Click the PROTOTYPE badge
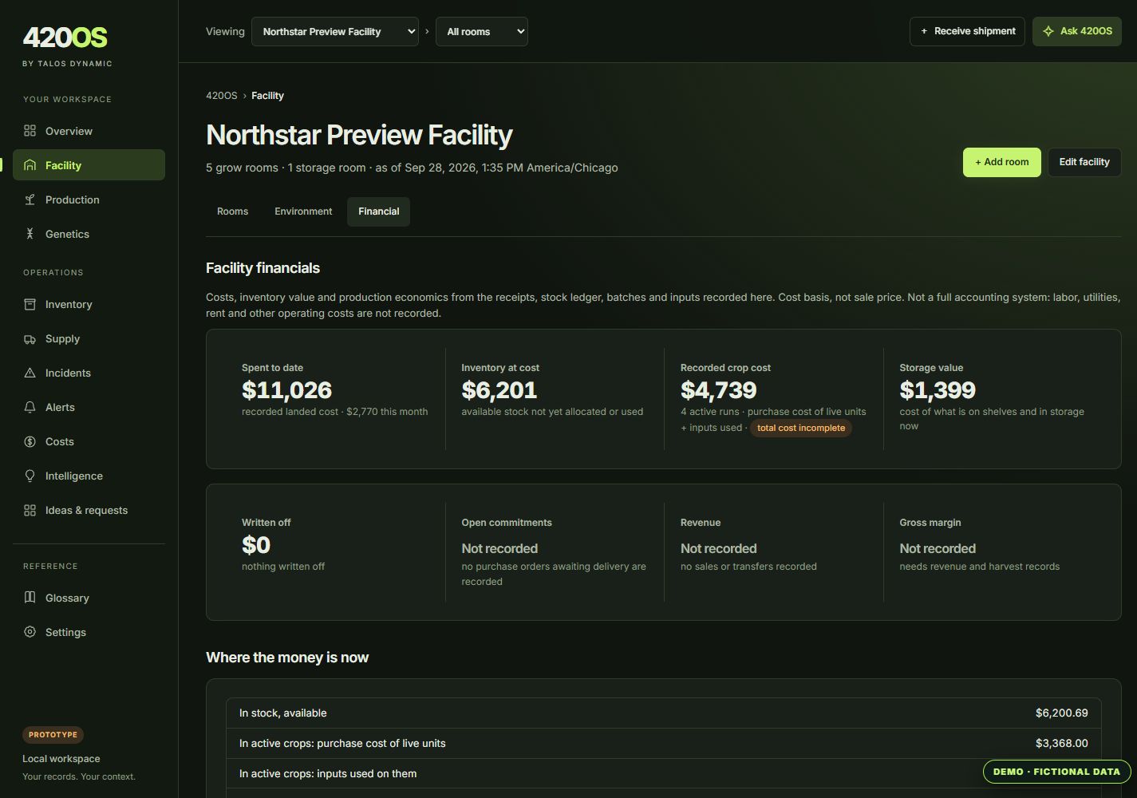The width and height of the screenshot is (1137, 798). tap(53, 735)
